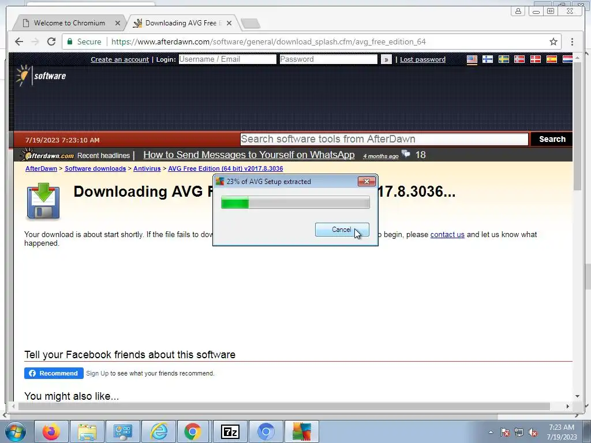Open Create an account link

coord(120,59)
